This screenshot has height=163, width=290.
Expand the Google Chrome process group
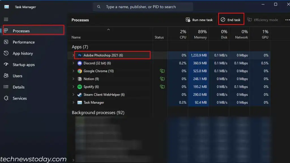tap(74, 71)
